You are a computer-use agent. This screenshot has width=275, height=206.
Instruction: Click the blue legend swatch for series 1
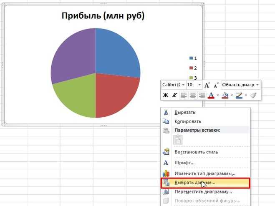[191, 58]
